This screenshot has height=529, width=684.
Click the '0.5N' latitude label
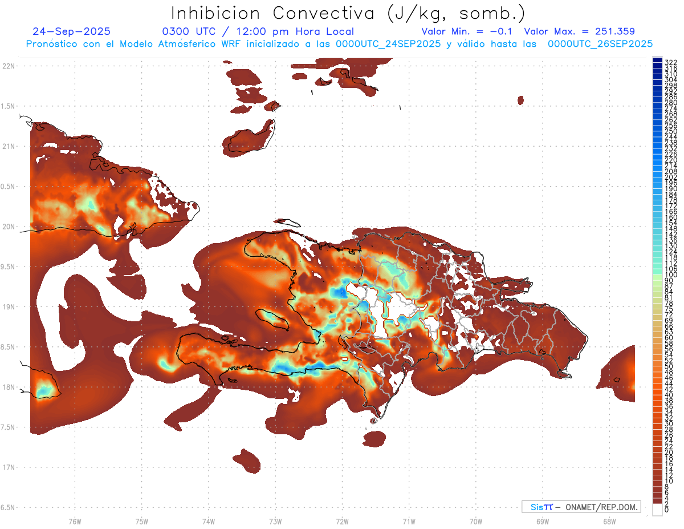coord(8,187)
